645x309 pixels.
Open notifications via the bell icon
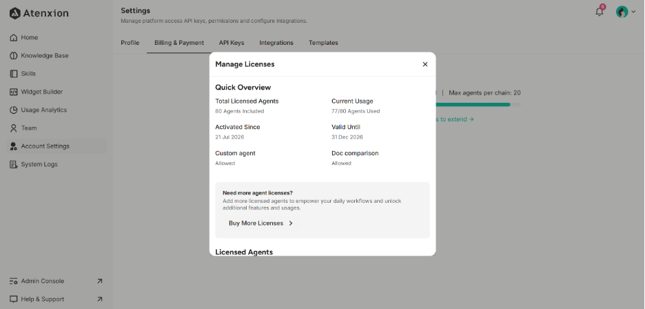pos(600,12)
